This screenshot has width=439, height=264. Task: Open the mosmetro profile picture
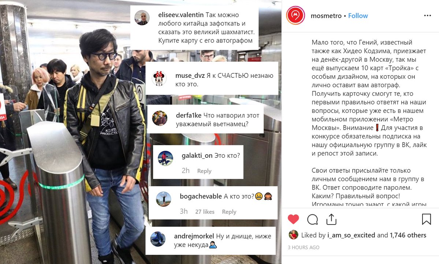295,15
